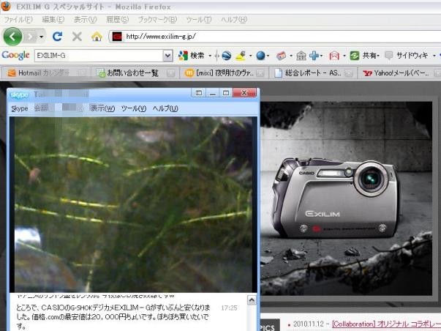The image size is (441, 331).
Task: Stop loading with the X icon
Action: click(77, 37)
